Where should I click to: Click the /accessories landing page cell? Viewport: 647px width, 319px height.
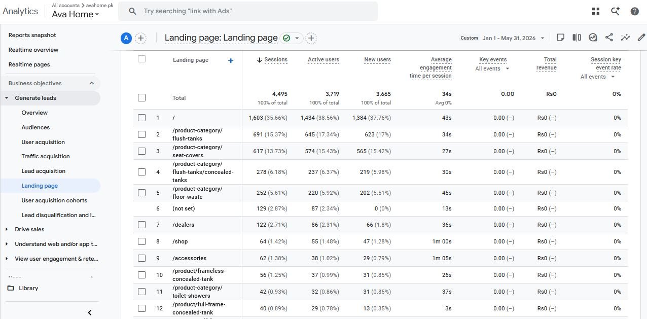189,258
